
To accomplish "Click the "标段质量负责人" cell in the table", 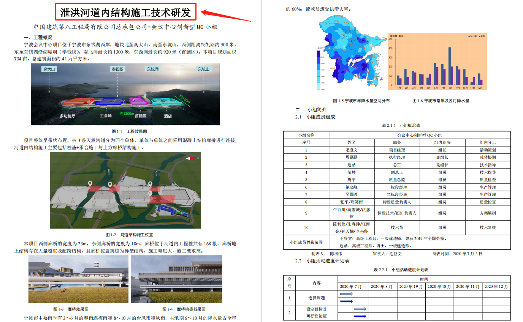I will (397, 202).
